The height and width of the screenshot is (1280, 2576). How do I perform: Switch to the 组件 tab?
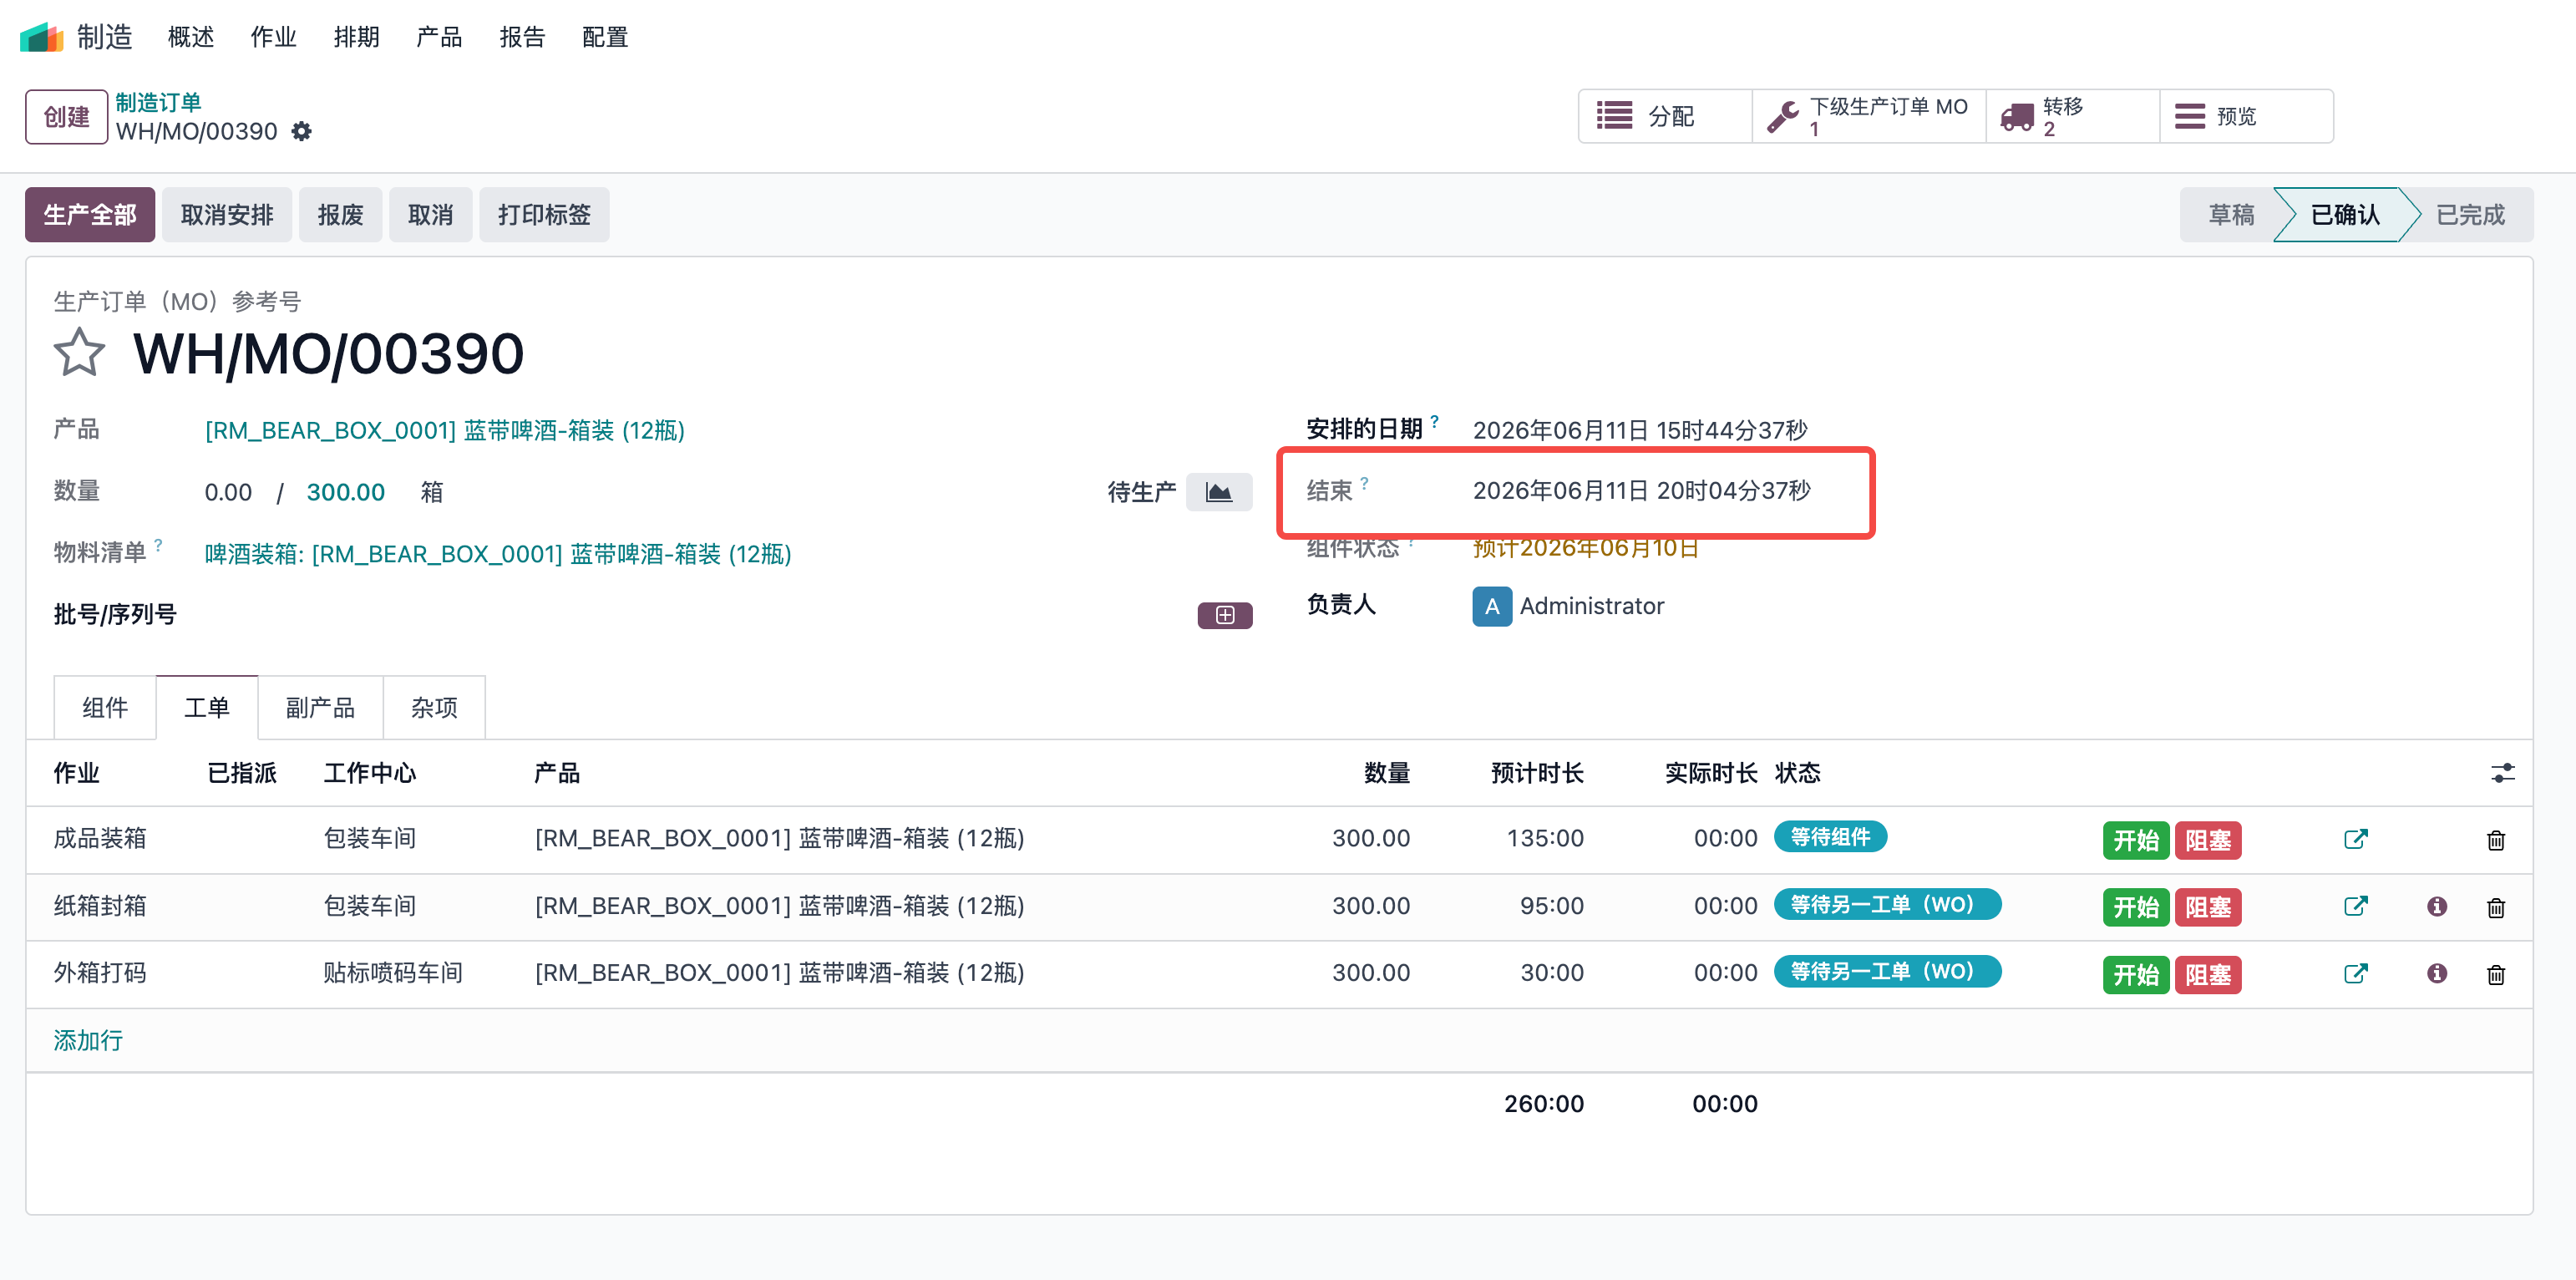pyautogui.click(x=105, y=708)
